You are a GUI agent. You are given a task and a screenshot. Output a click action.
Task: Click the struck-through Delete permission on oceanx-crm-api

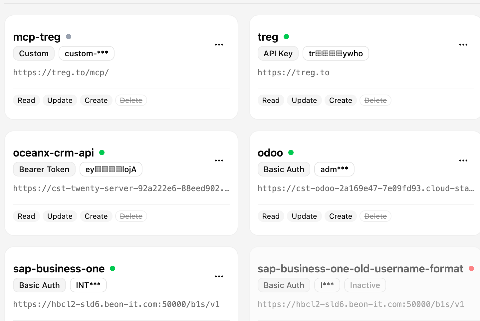point(131,216)
